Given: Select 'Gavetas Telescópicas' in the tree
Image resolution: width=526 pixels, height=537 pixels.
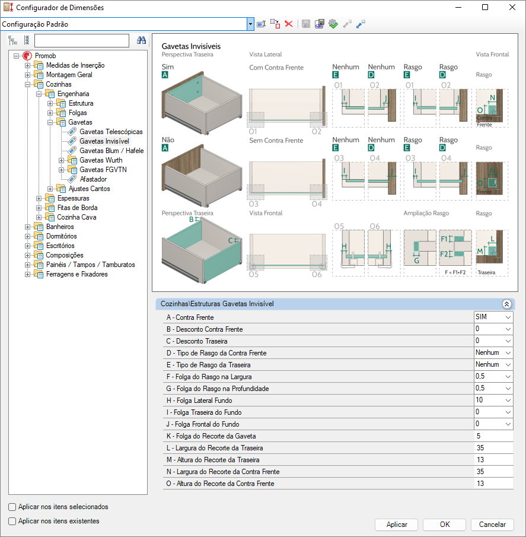Looking at the screenshot, I should tap(111, 132).
